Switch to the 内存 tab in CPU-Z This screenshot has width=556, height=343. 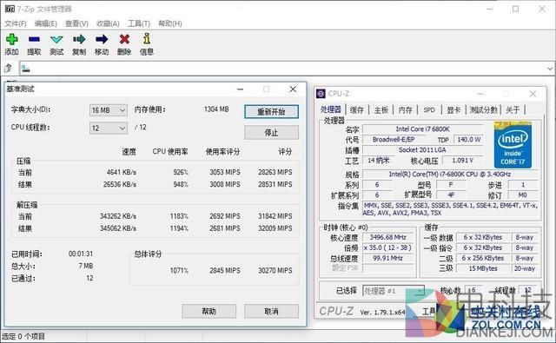click(406, 109)
